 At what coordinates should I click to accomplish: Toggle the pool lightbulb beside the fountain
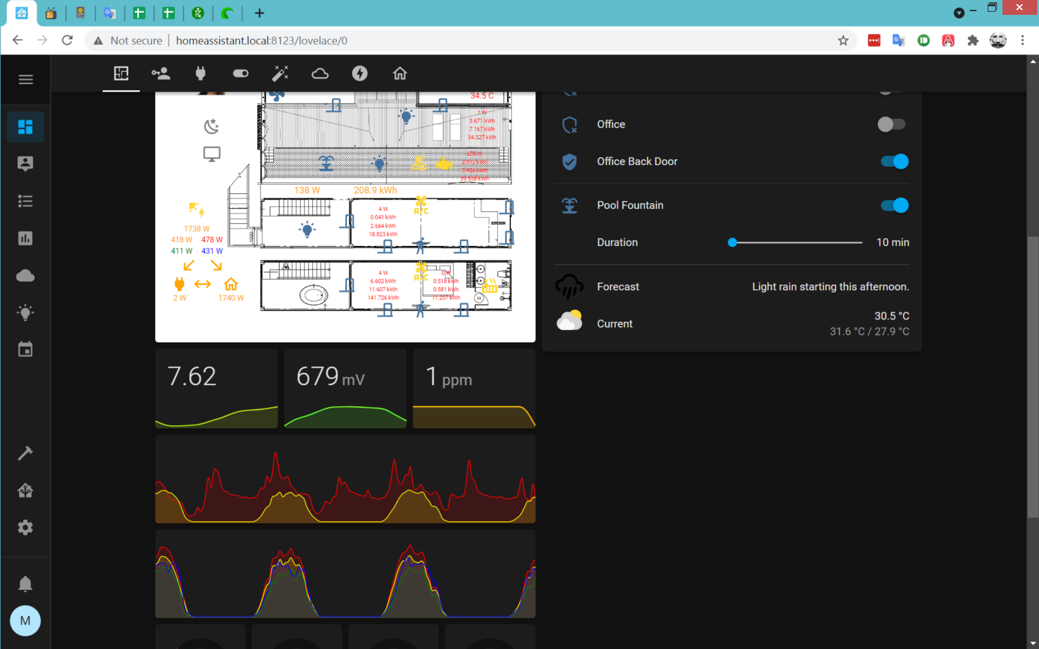(379, 164)
